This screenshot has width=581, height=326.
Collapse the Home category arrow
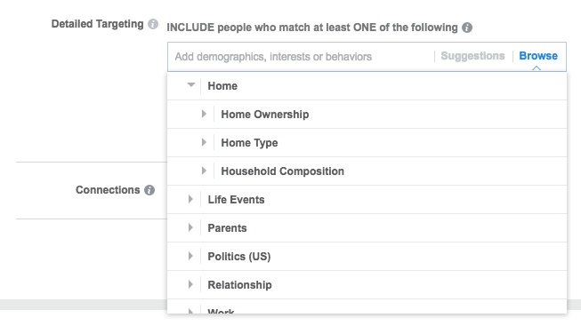click(190, 85)
